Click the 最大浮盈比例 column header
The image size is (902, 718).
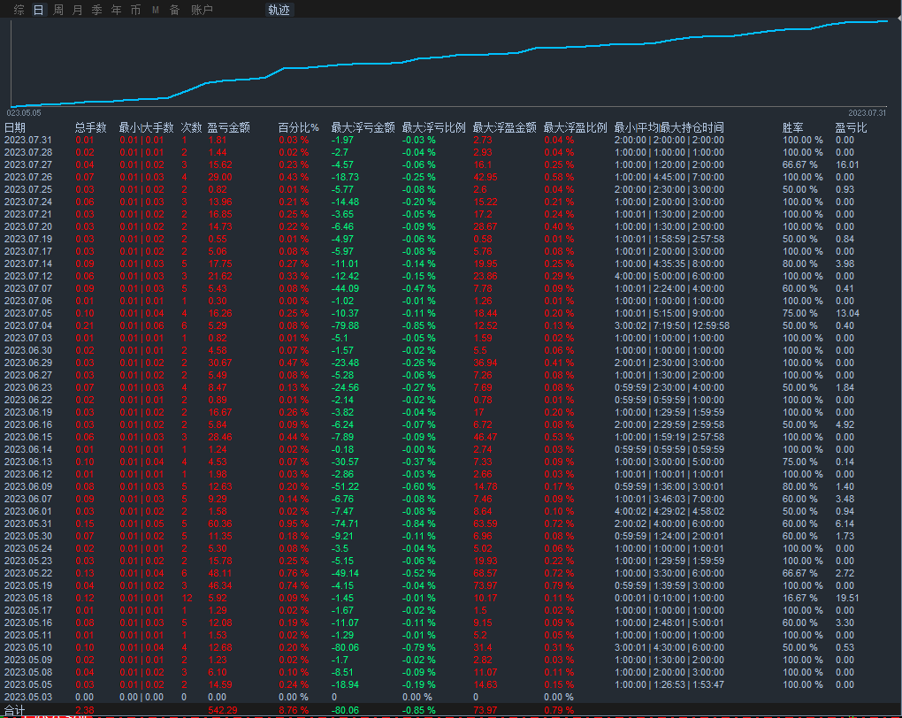[576, 127]
